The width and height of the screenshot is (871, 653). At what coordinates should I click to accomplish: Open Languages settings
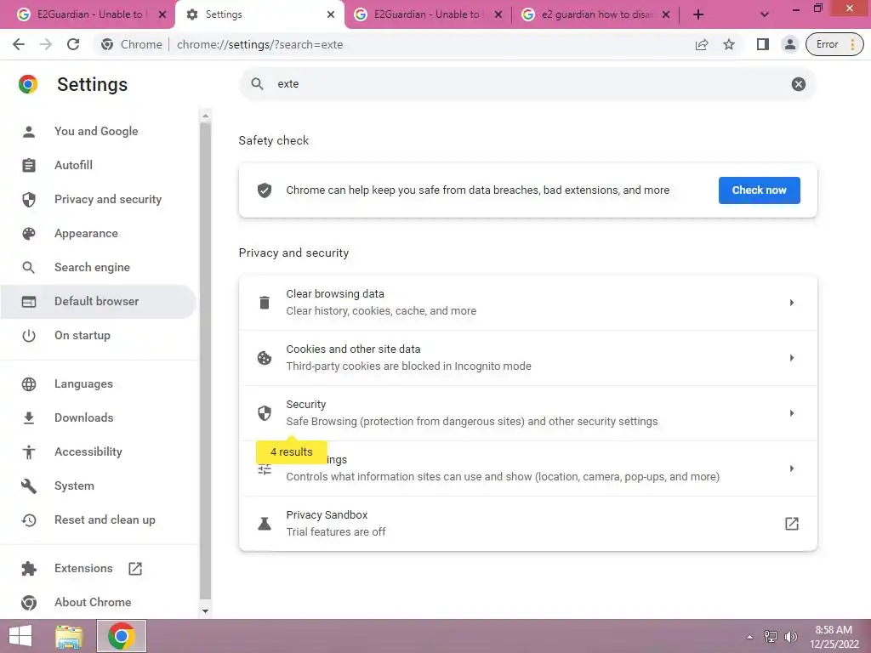pos(99,383)
